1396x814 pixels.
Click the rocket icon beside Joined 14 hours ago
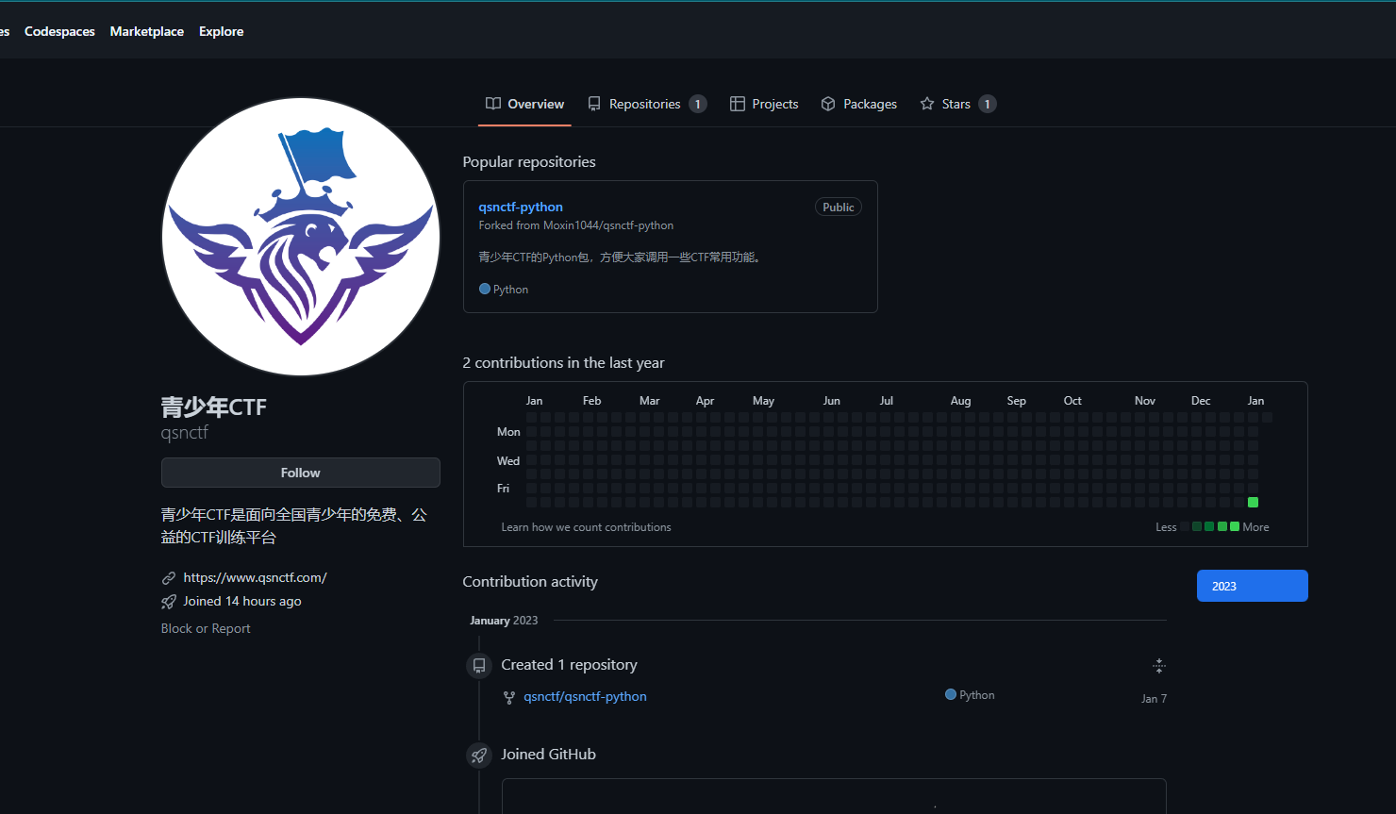(168, 601)
